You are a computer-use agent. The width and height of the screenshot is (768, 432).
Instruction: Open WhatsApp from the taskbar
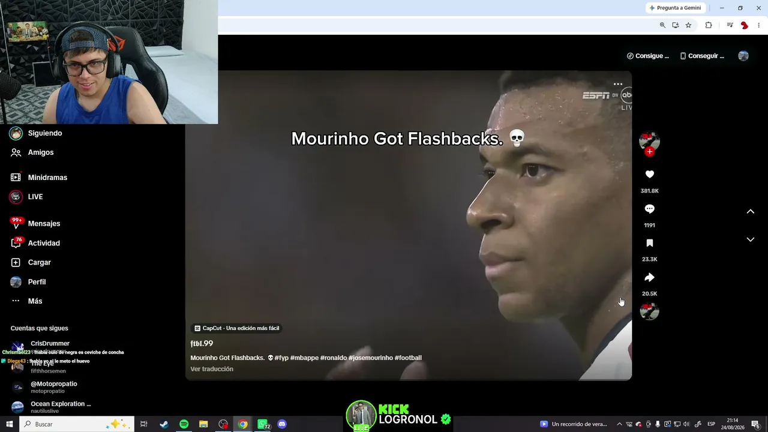pos(263,424)
